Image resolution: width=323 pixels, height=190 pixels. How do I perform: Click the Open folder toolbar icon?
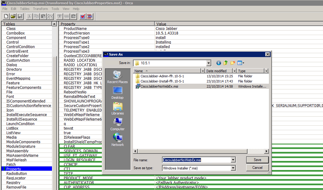tap(13, 17)
